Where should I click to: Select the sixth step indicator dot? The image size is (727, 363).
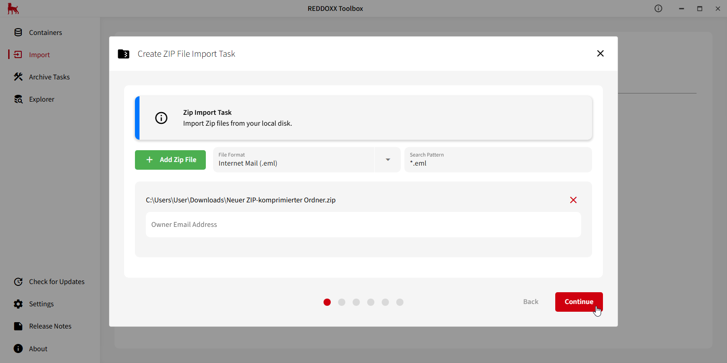pyautogui.click(x=400, y=302)
